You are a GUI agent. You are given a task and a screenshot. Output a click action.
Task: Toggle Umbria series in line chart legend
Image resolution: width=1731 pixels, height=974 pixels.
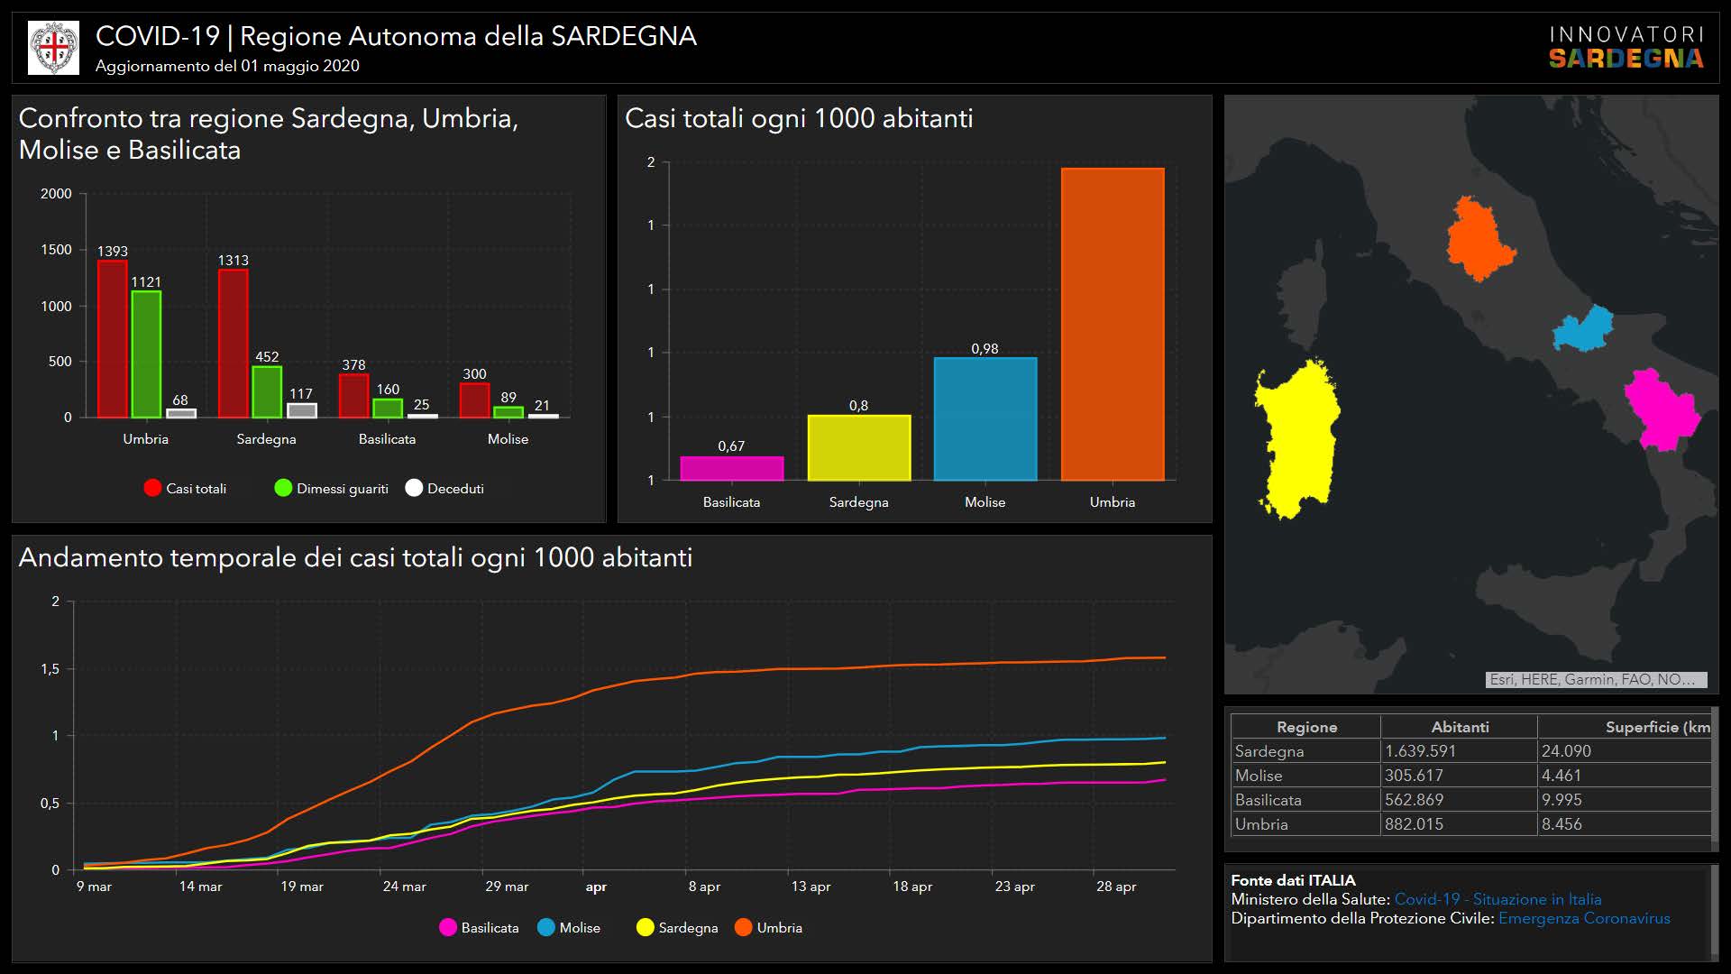pos(744,927)
